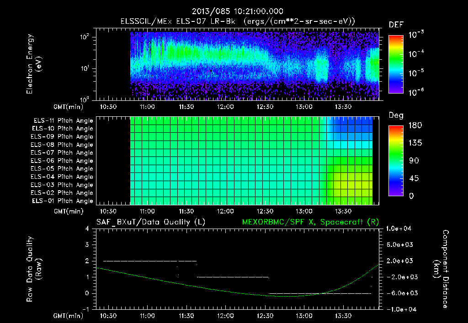Click the Deg pitch angle color bar
468x323 pixels.
(x=396, y=161)
